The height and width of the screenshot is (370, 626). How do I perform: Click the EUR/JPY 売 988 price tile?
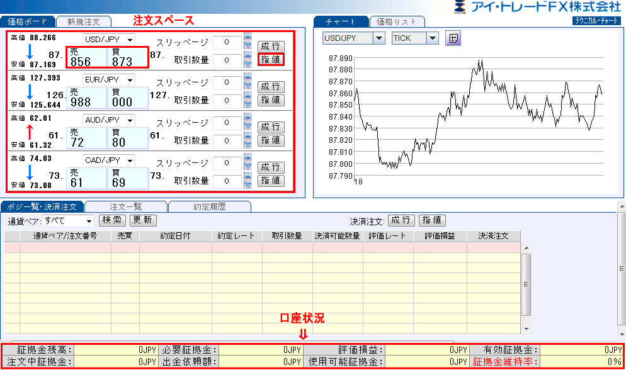pos(87,98)
